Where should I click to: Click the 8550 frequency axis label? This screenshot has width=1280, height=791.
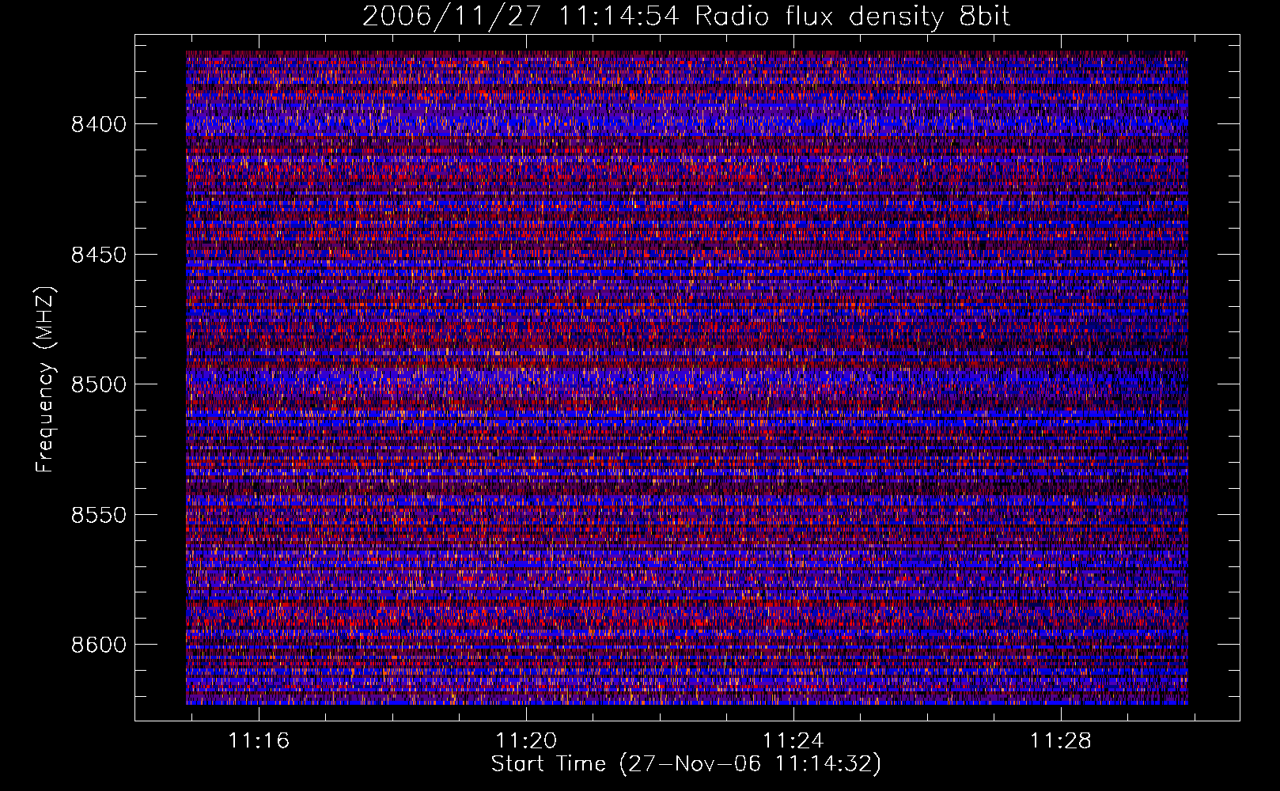99,515
